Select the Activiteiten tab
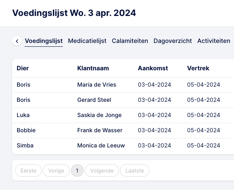 (x=214, y=41)
